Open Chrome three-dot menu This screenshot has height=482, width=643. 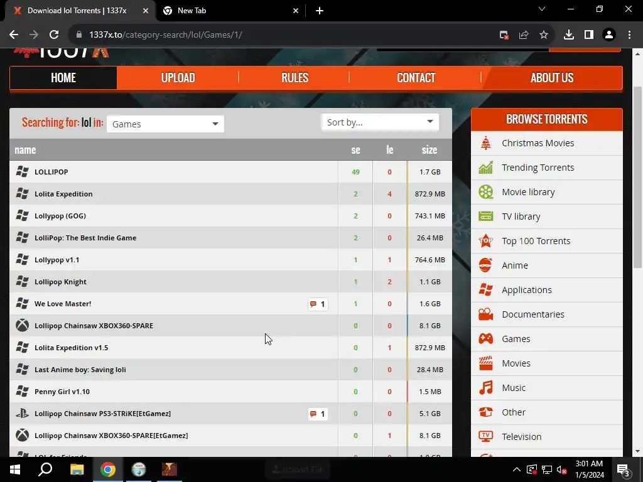pos(629,35)
